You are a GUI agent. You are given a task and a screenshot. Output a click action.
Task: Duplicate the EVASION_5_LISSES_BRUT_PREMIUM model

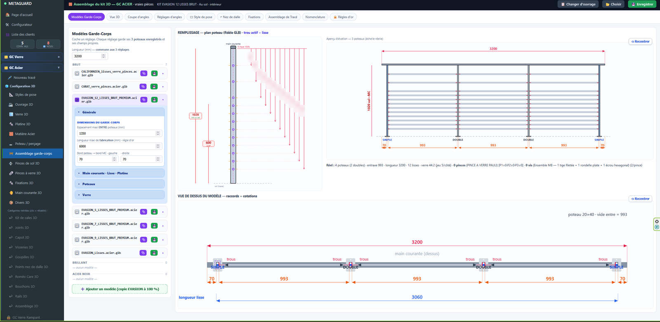tap(143, 212)
